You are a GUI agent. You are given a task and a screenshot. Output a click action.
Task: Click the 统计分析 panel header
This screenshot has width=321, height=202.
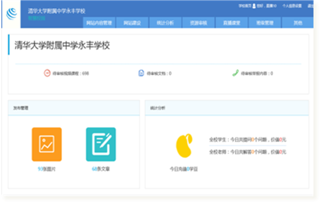pos(227,108)
